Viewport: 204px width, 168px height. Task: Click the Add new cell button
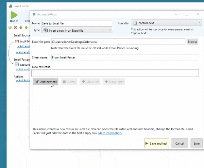point(46,82)
